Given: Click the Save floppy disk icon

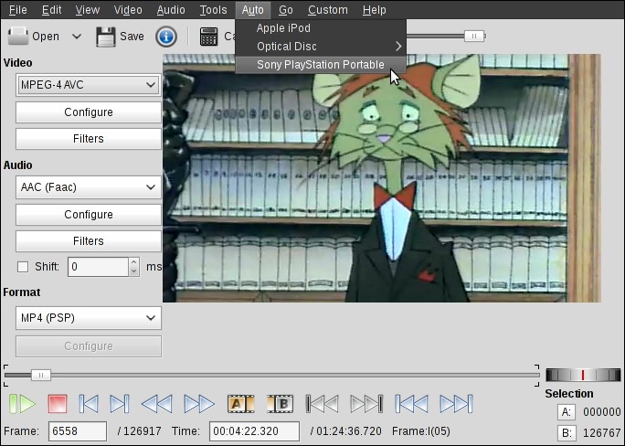Looking at the screenshot, I should pyautogui.click(x=106, y=37).
